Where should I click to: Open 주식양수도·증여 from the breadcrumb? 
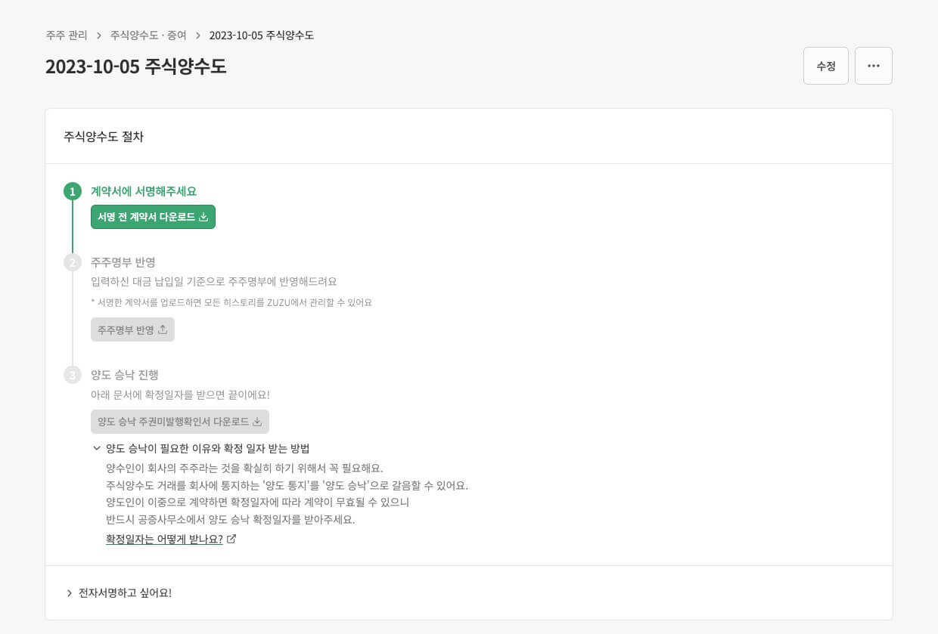tap(148, 35)
